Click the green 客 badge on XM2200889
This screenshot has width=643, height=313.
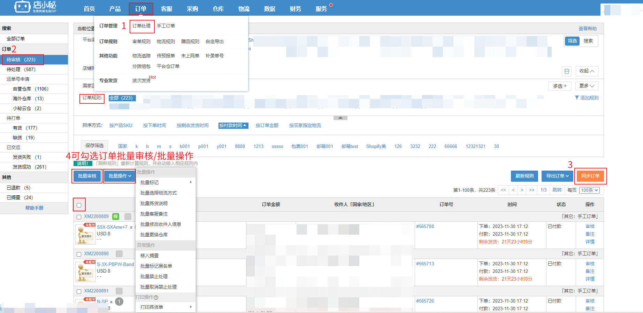click(x=116, y=217)
